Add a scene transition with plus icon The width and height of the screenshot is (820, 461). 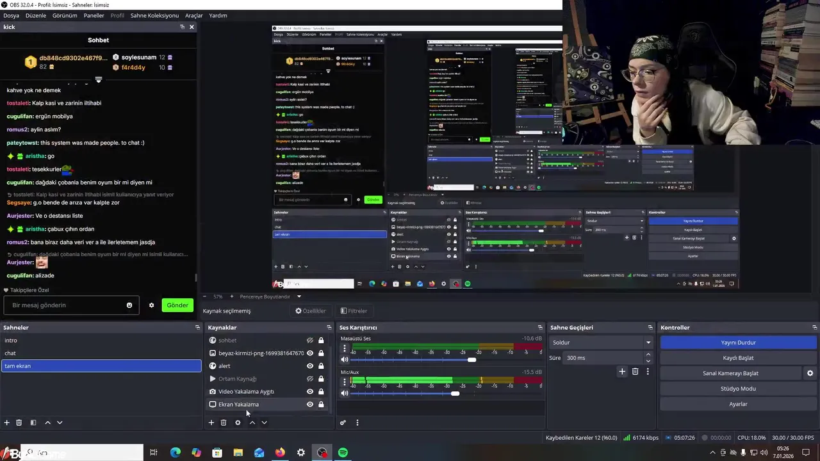pos(621,371)
